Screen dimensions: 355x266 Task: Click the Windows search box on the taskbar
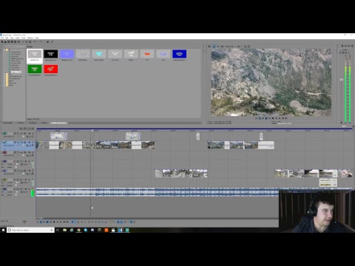[30, 230]
